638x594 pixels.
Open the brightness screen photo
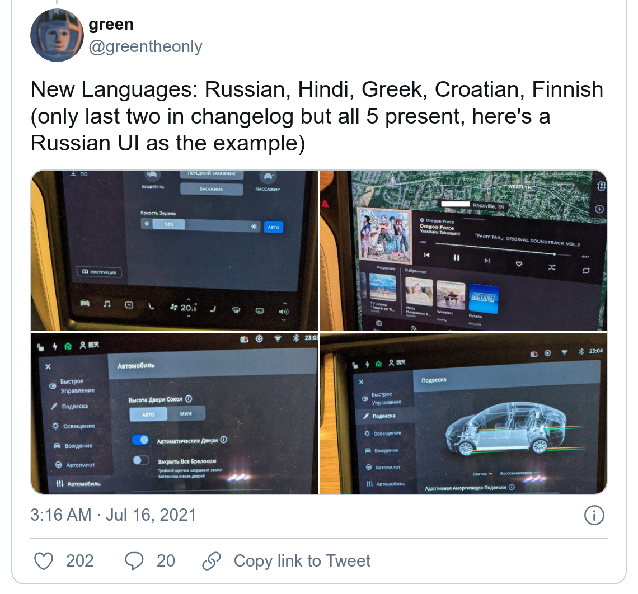(x=174, y=251)
